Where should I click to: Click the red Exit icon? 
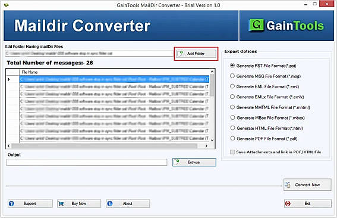[288, 203]
